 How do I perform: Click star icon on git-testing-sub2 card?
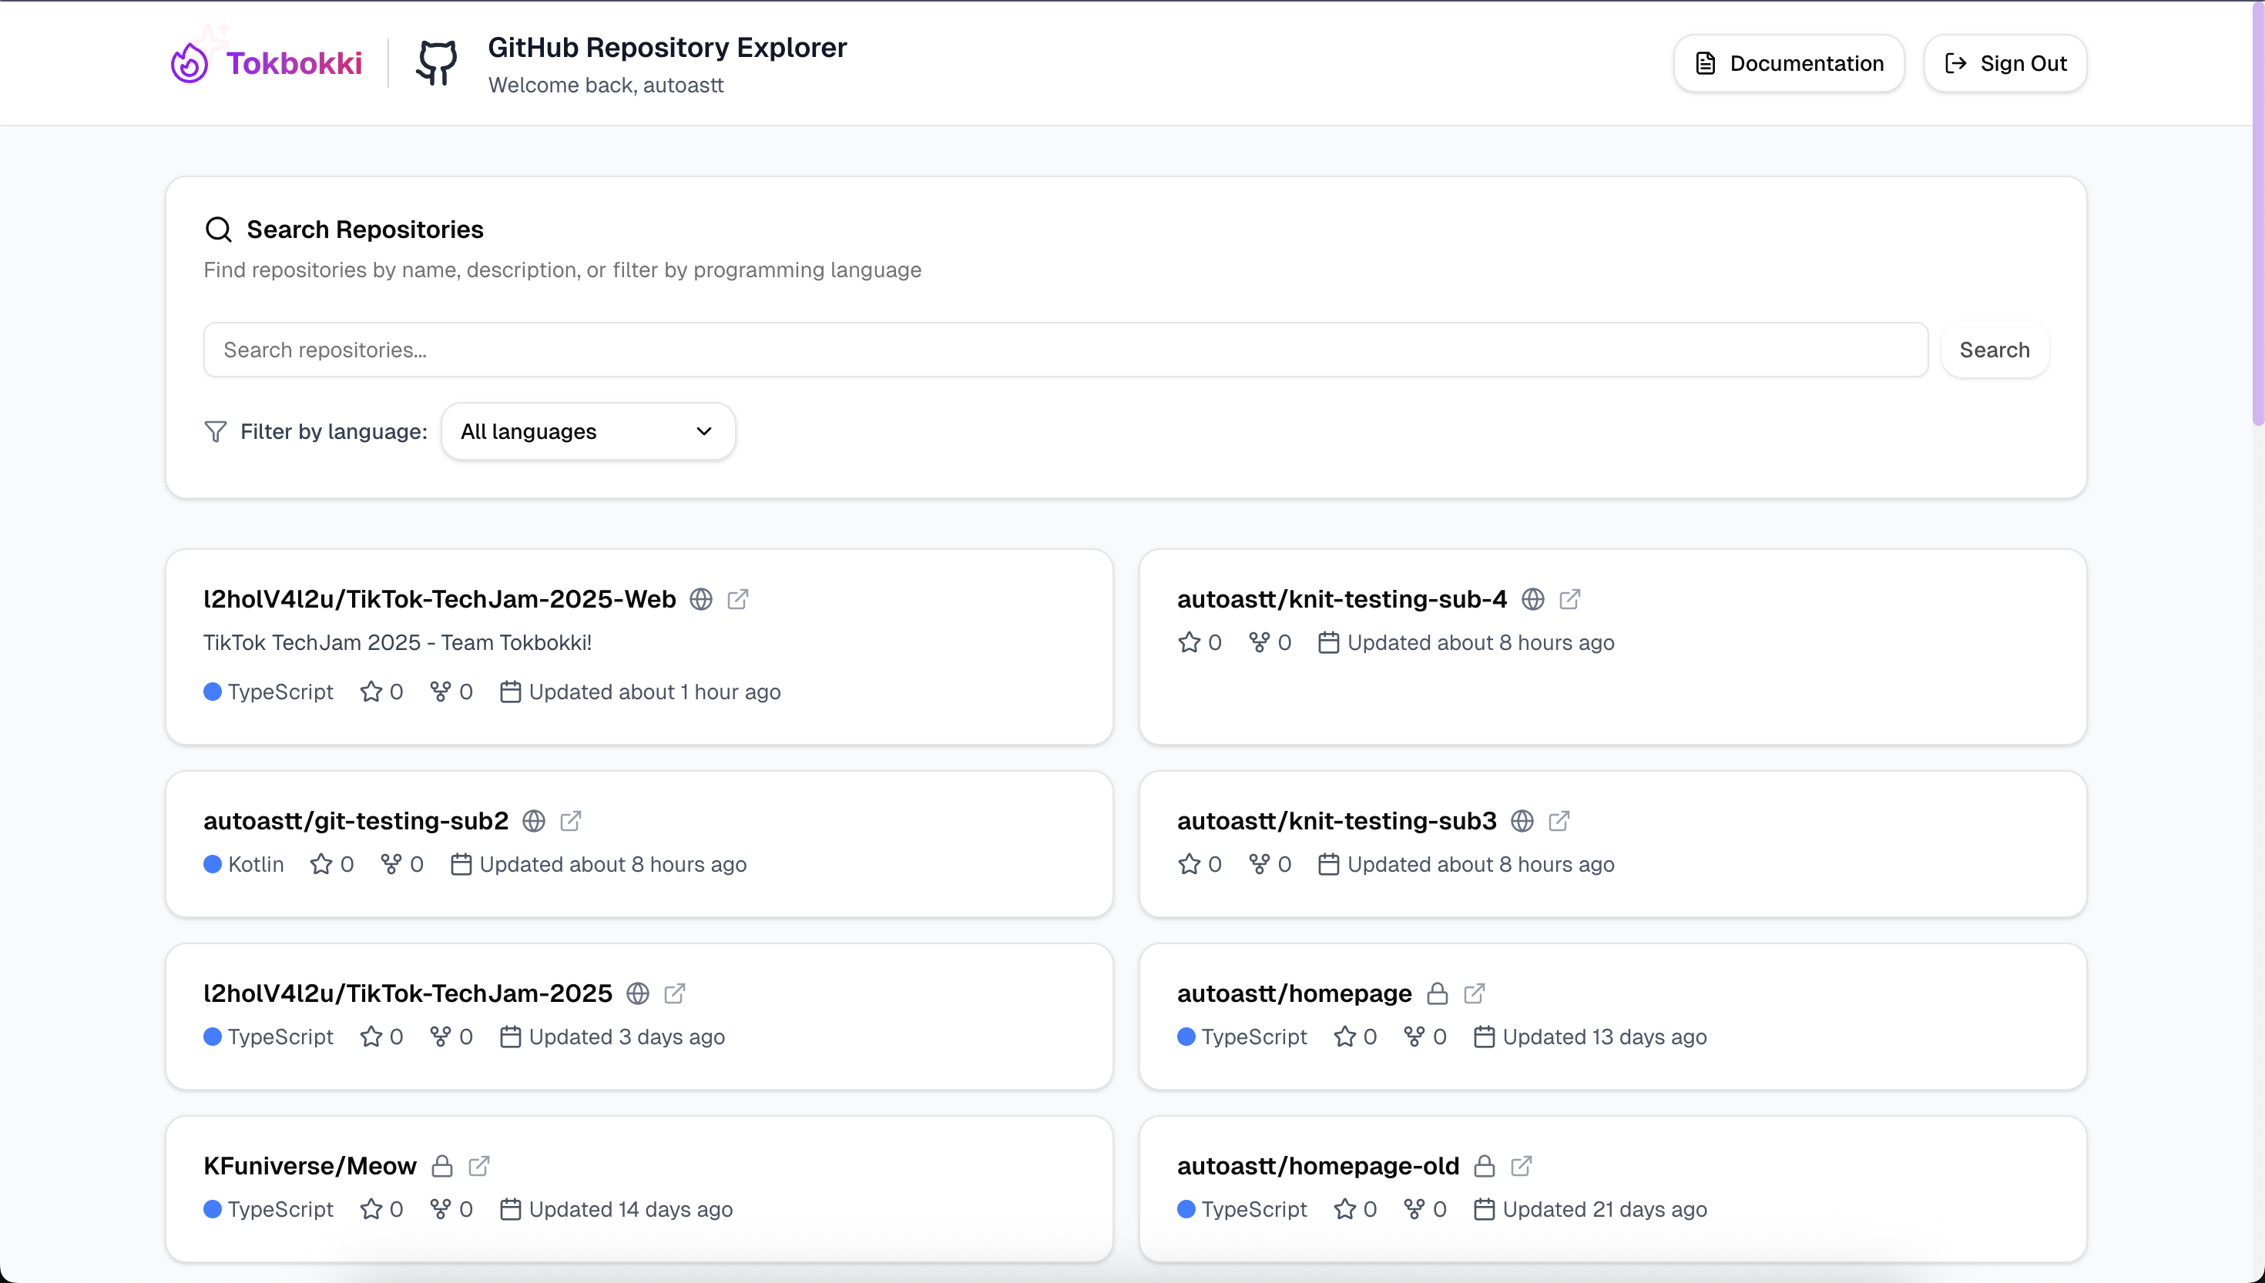click(320, 864)
